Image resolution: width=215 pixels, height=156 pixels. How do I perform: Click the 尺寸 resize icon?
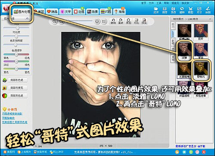(x=199, y=10)
